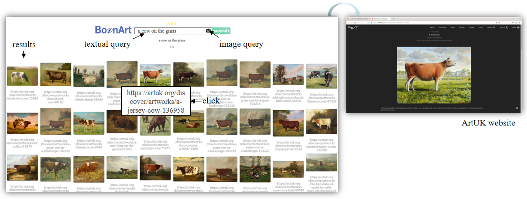Screen dimensions: 527x199
Task: Click the BoonArt logo
Action: [x=113, y=30]
